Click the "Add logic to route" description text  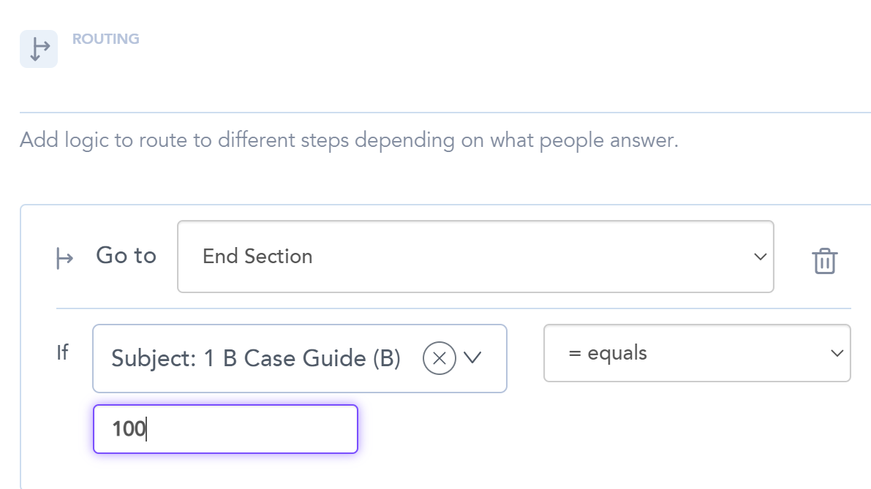tap(349, 140)
